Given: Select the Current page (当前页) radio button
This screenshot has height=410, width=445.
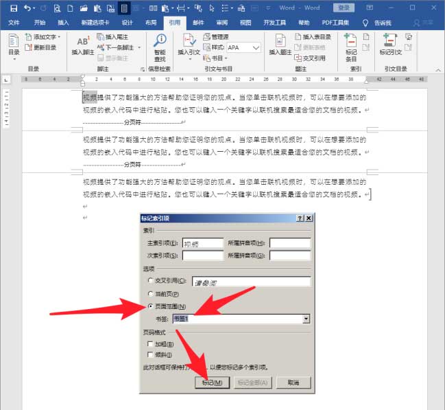Looking at the screenshot, I should (150, 294).
